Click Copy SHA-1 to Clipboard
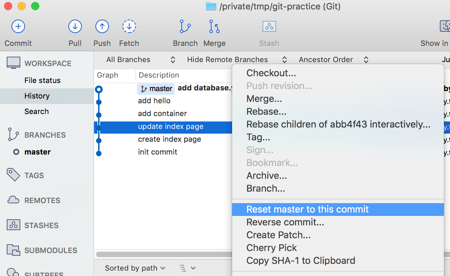The image size is (450, 276). coord(300,260)
